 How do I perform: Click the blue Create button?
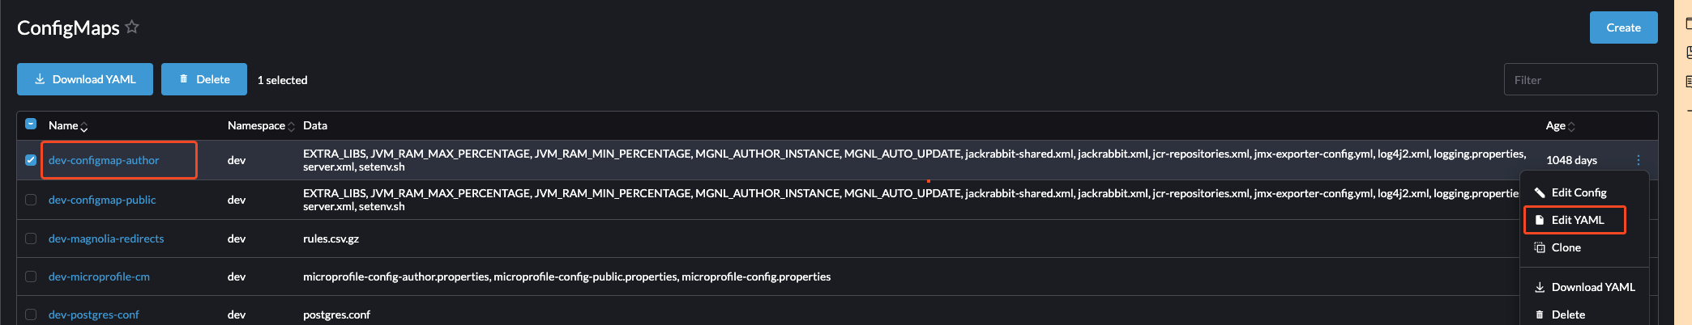[x=1623, y=27]
